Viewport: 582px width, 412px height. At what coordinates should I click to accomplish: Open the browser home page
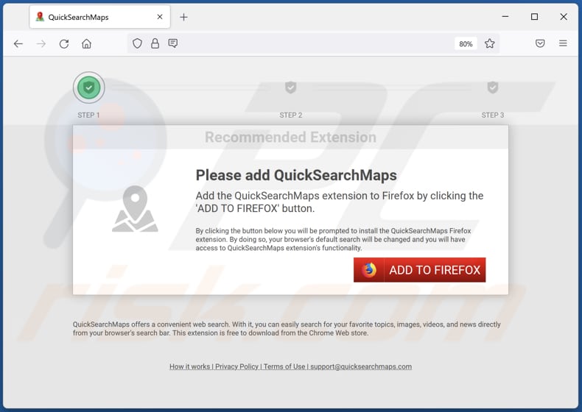click(86, 43)
